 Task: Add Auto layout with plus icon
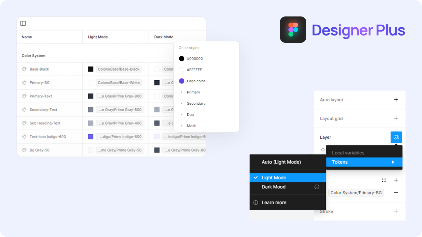(396, 100)
